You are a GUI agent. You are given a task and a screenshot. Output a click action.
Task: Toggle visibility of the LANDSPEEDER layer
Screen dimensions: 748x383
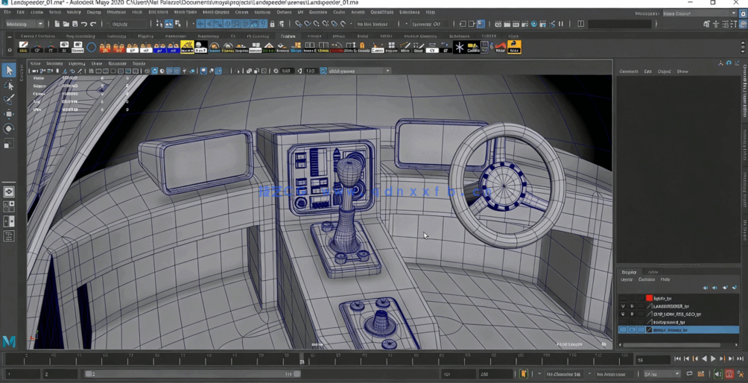pyautogui.click(x=623, y=306)
